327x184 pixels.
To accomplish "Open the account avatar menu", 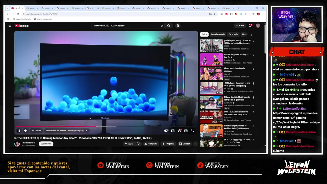I will coord(258,26).
